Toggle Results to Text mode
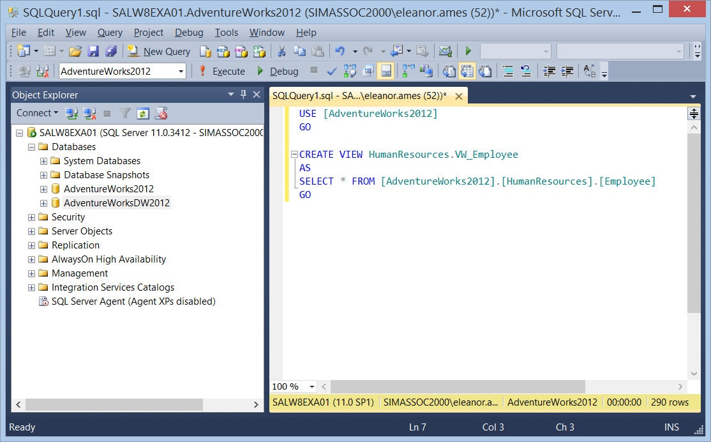Screen dimensions: 711x442 click(x=449, y=72)
